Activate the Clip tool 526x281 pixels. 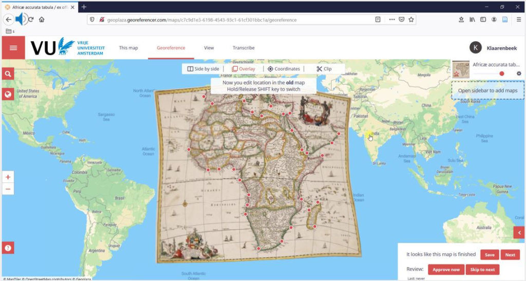pyautogui.click(x=324, y=69)
